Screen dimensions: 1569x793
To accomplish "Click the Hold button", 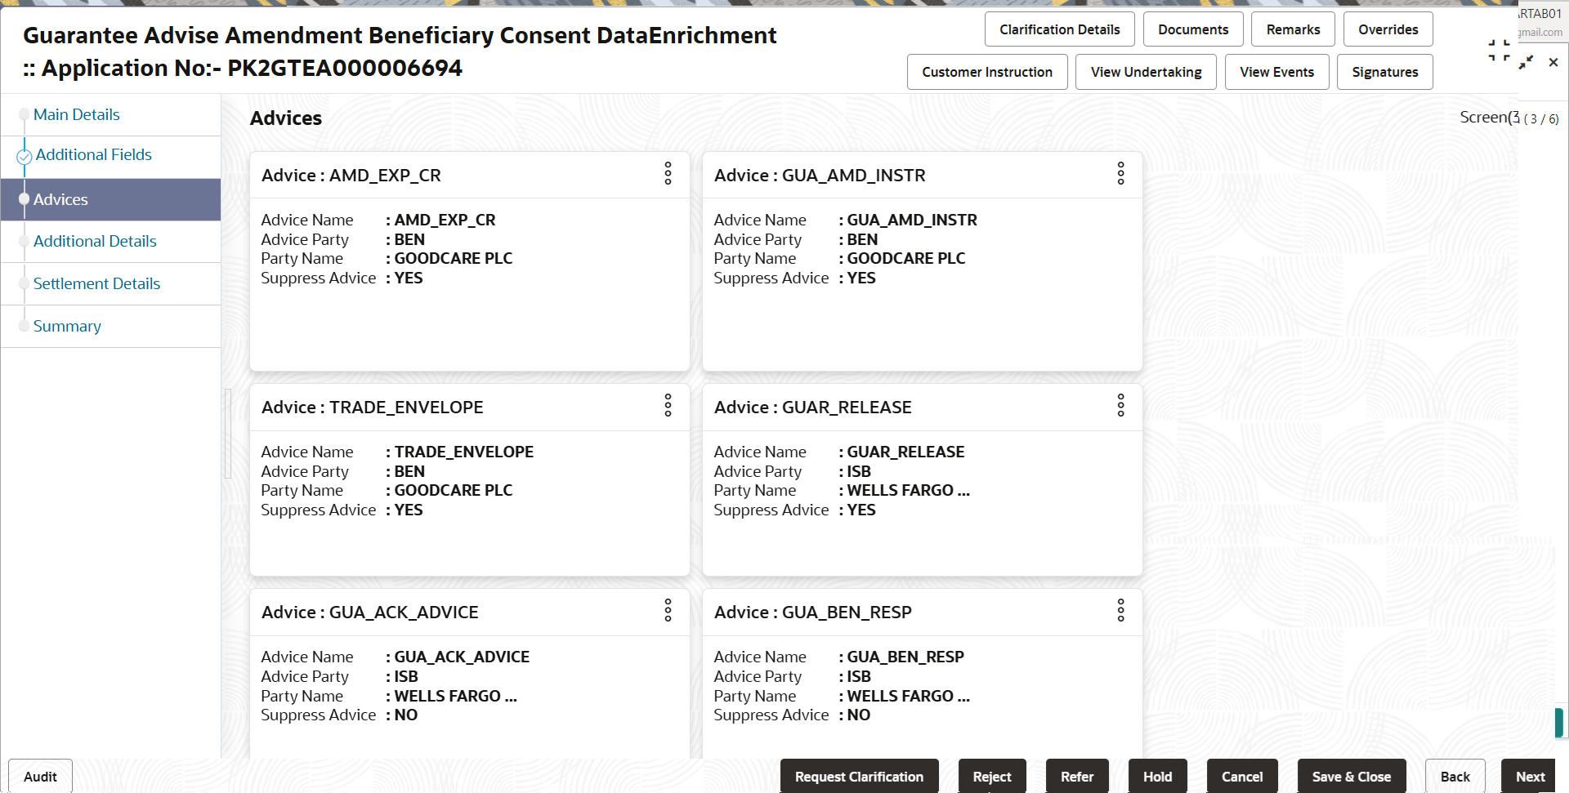I will point(1157,776).
